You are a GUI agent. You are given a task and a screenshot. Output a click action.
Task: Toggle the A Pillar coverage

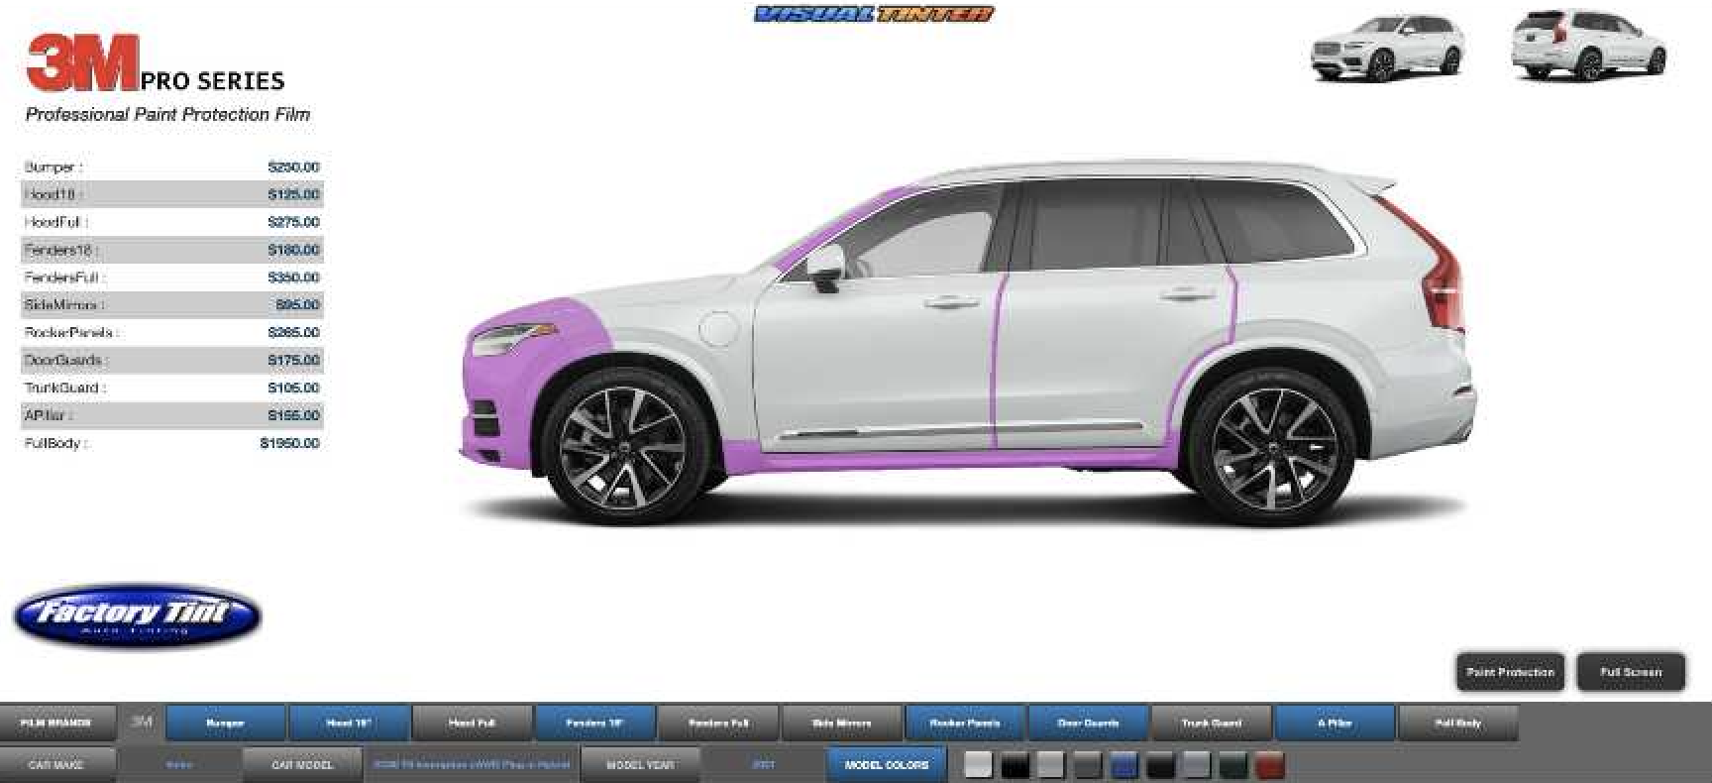tap(1335, 724)
